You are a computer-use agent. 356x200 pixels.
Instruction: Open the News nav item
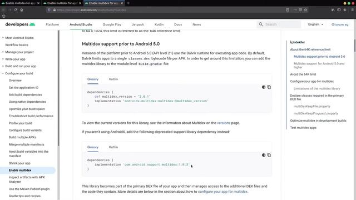(x=196, y=24)
